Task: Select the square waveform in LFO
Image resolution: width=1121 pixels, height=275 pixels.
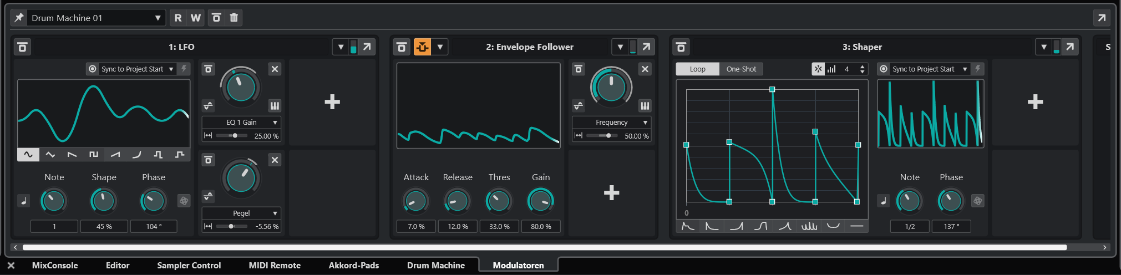Action: click(93, 155)
